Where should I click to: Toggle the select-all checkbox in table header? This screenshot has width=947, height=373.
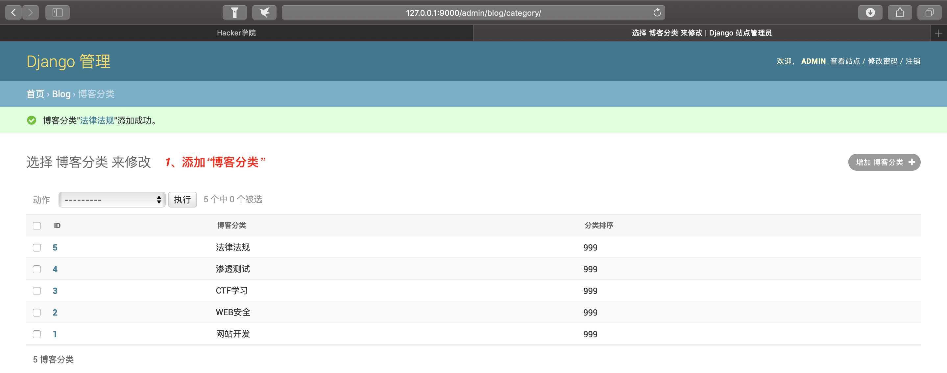click(x=37, y=226)
